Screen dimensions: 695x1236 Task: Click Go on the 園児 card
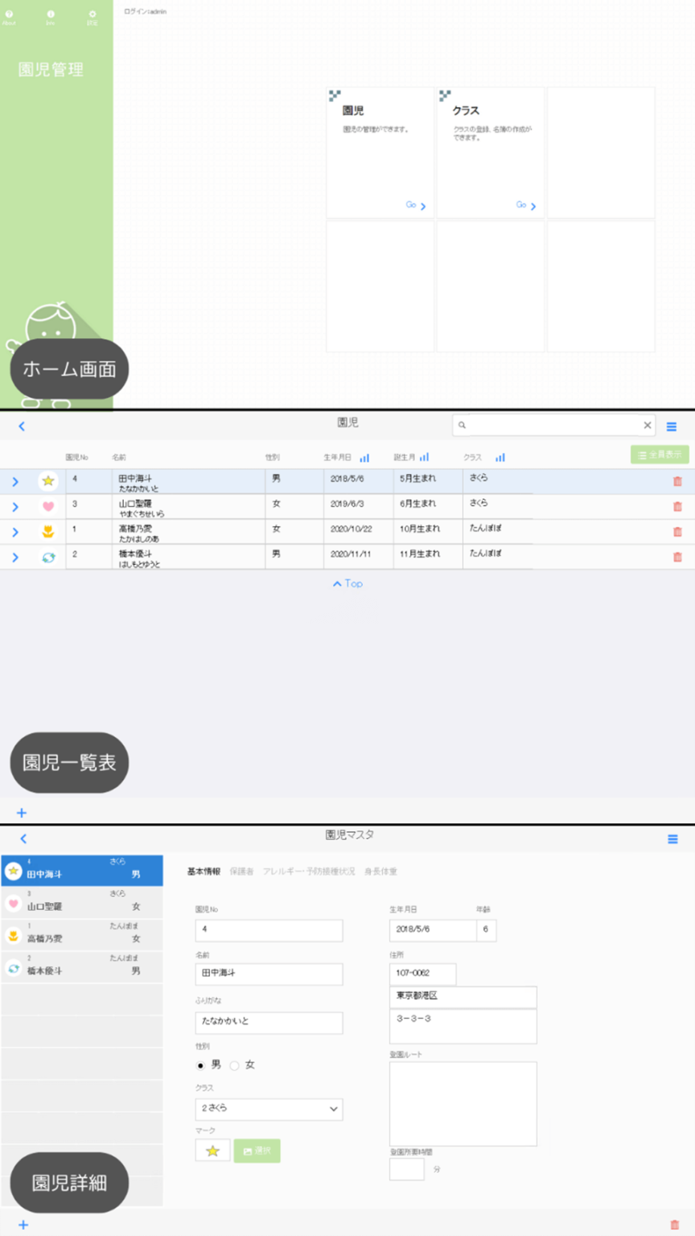(x=413, y=205)
